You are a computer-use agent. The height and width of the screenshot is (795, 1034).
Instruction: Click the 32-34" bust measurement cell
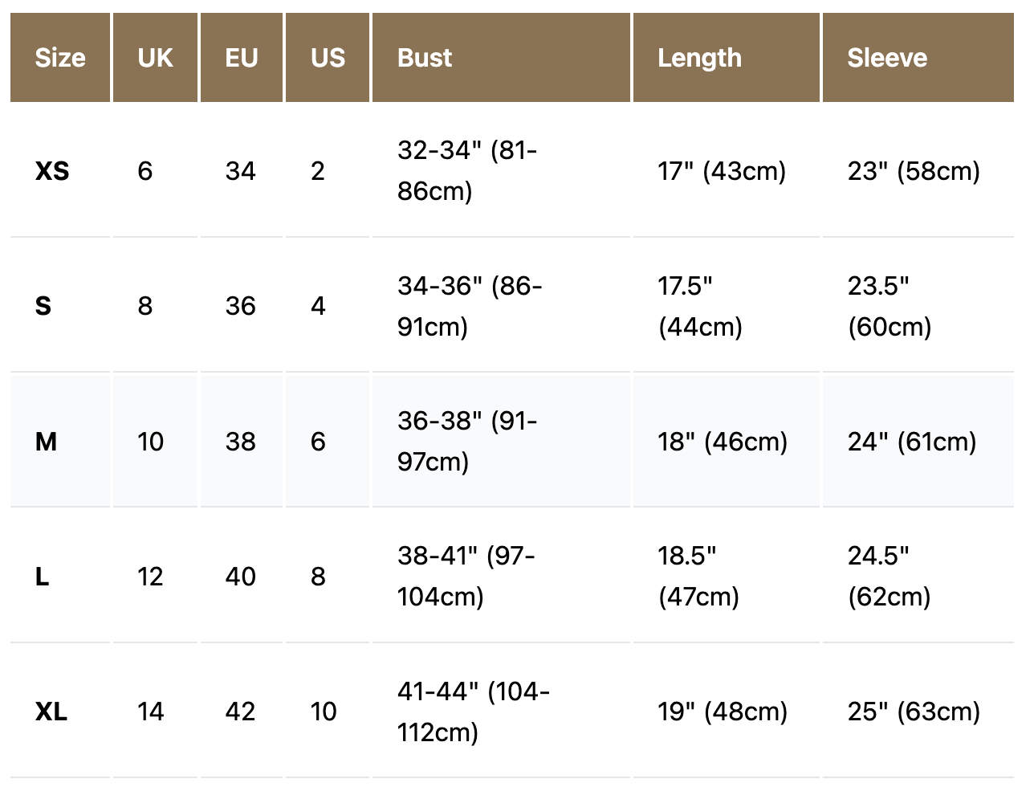[x=467, y=171]
